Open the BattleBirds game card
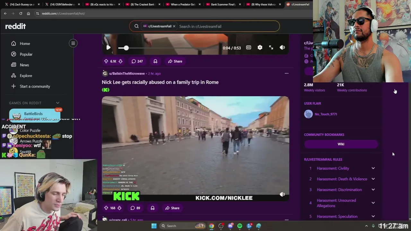The width and height of the screenshot is (411, 231). click(x=35, y=116)
